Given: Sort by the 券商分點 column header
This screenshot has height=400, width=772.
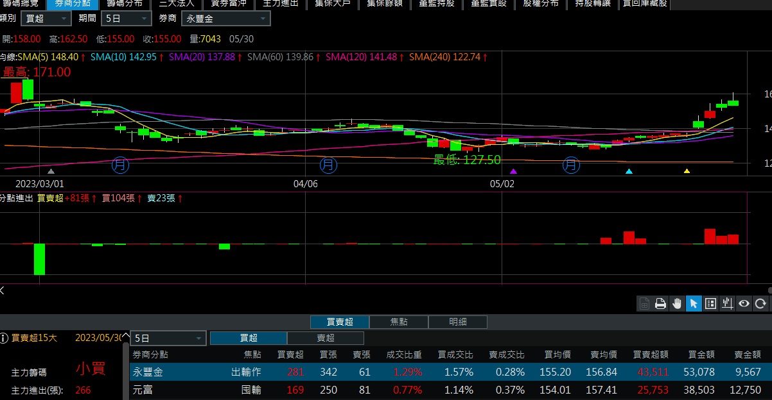Looking at the screenshot, I should tap(150, 354).
